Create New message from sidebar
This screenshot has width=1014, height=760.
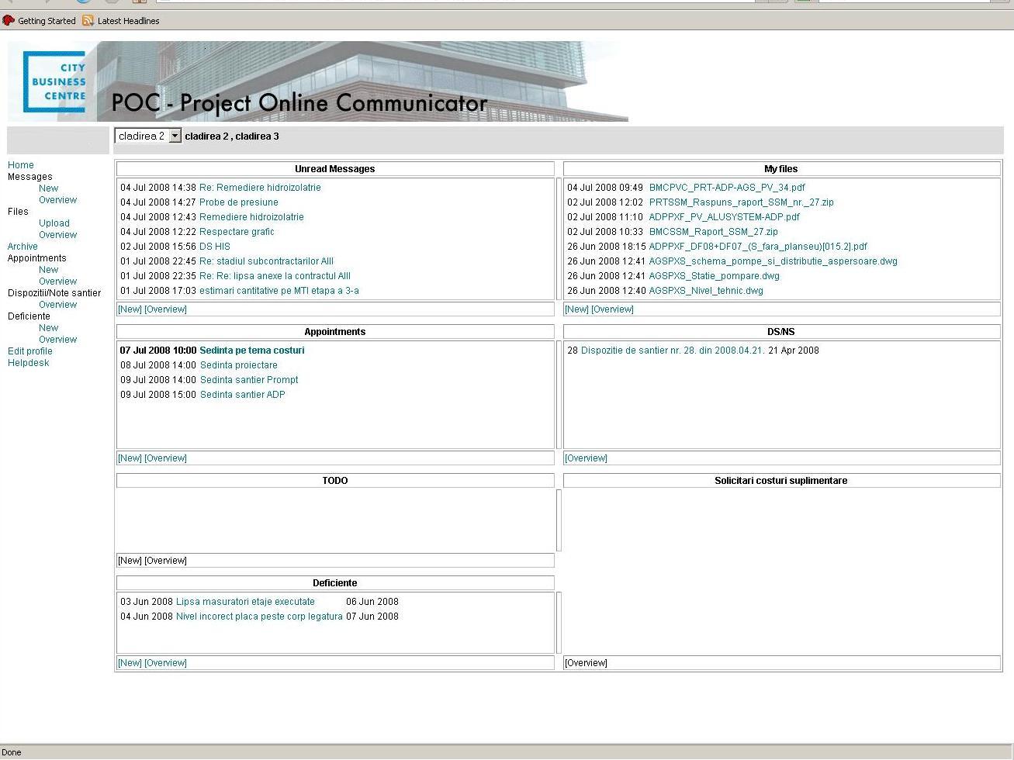(x=48, y=188)
